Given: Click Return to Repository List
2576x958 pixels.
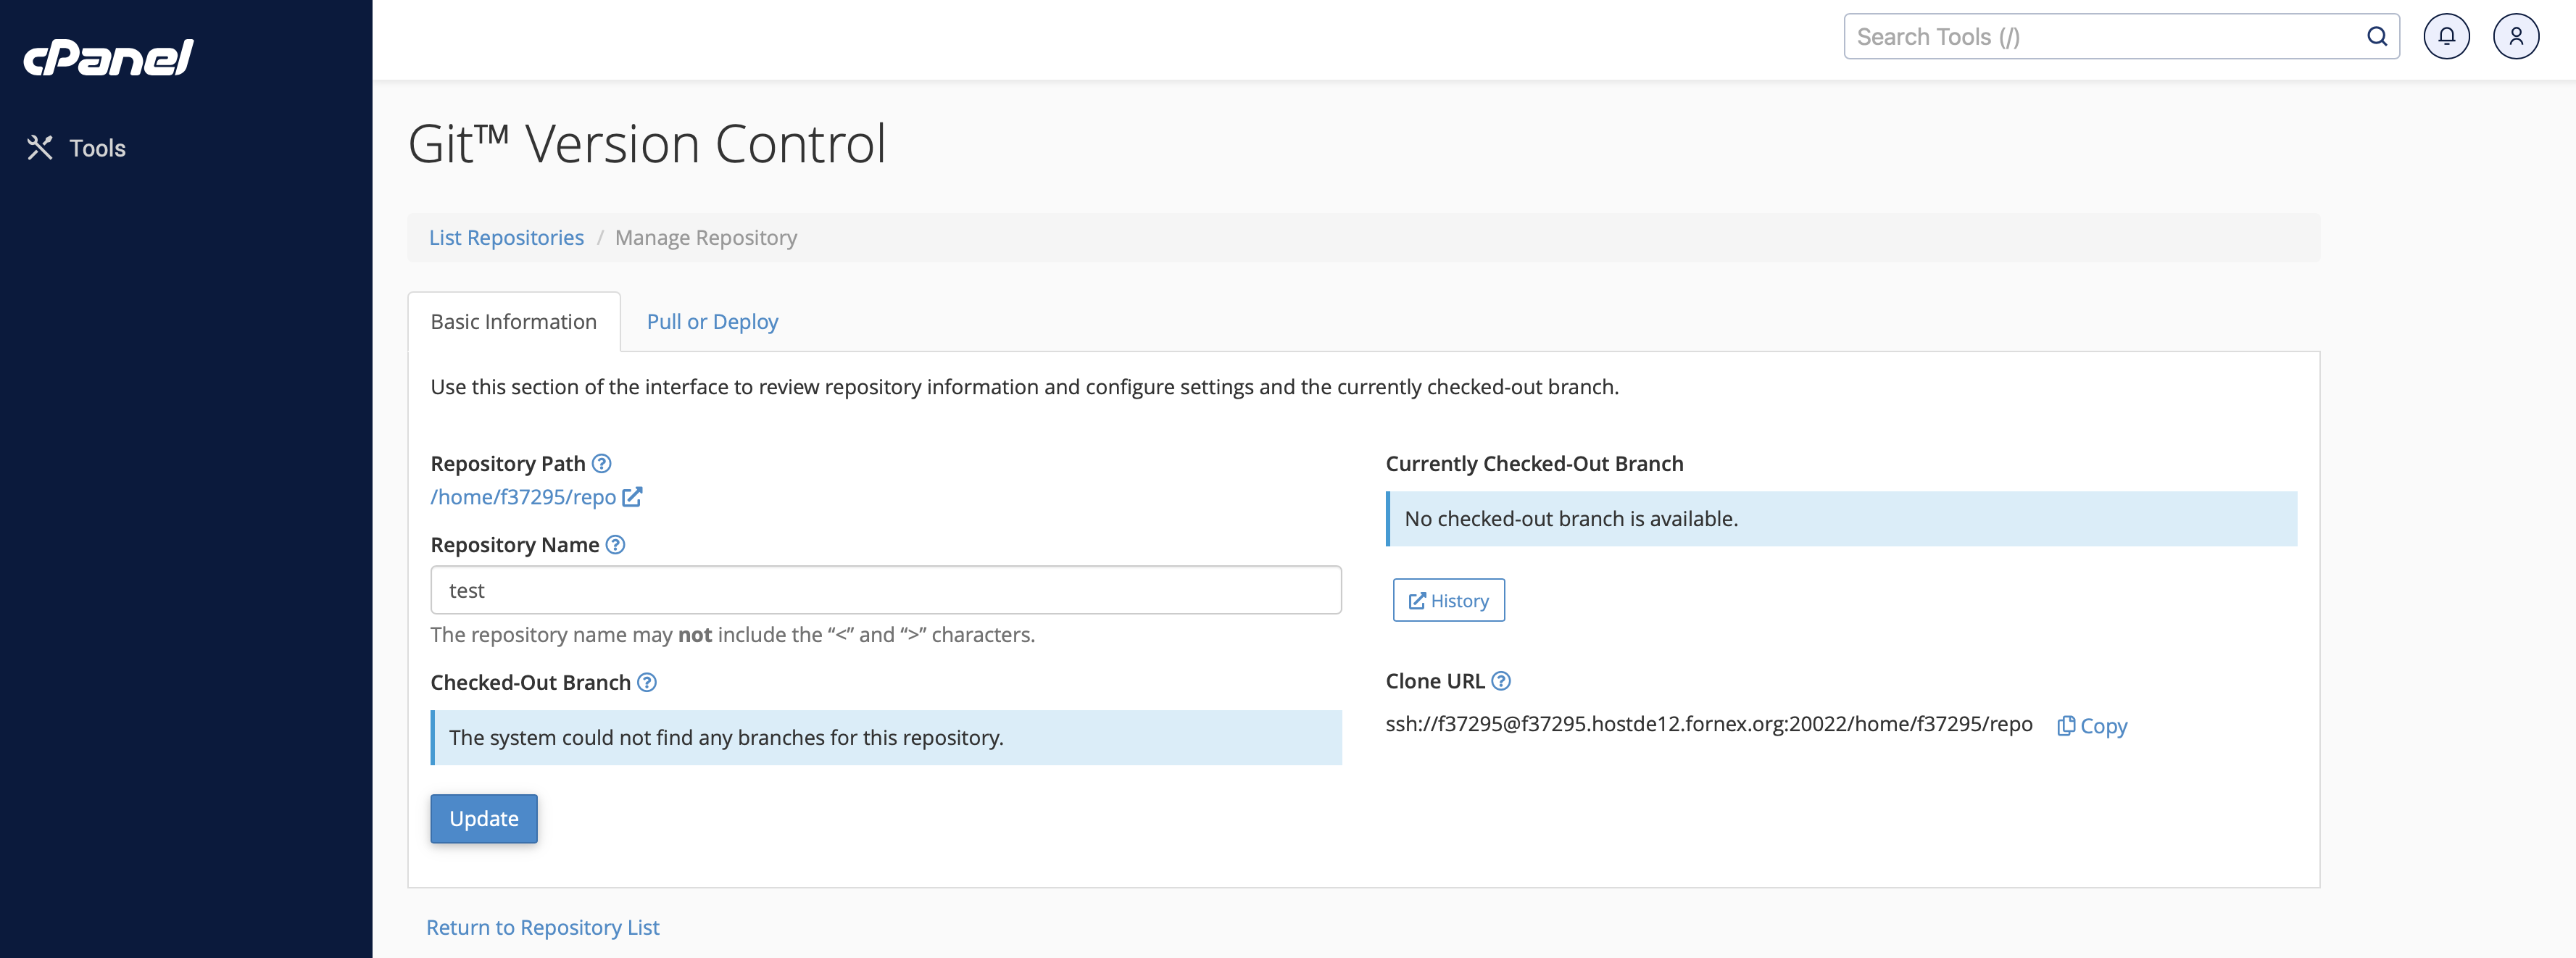Looking at the screenshot, I should pyautogui.click(x=543, y=928).
